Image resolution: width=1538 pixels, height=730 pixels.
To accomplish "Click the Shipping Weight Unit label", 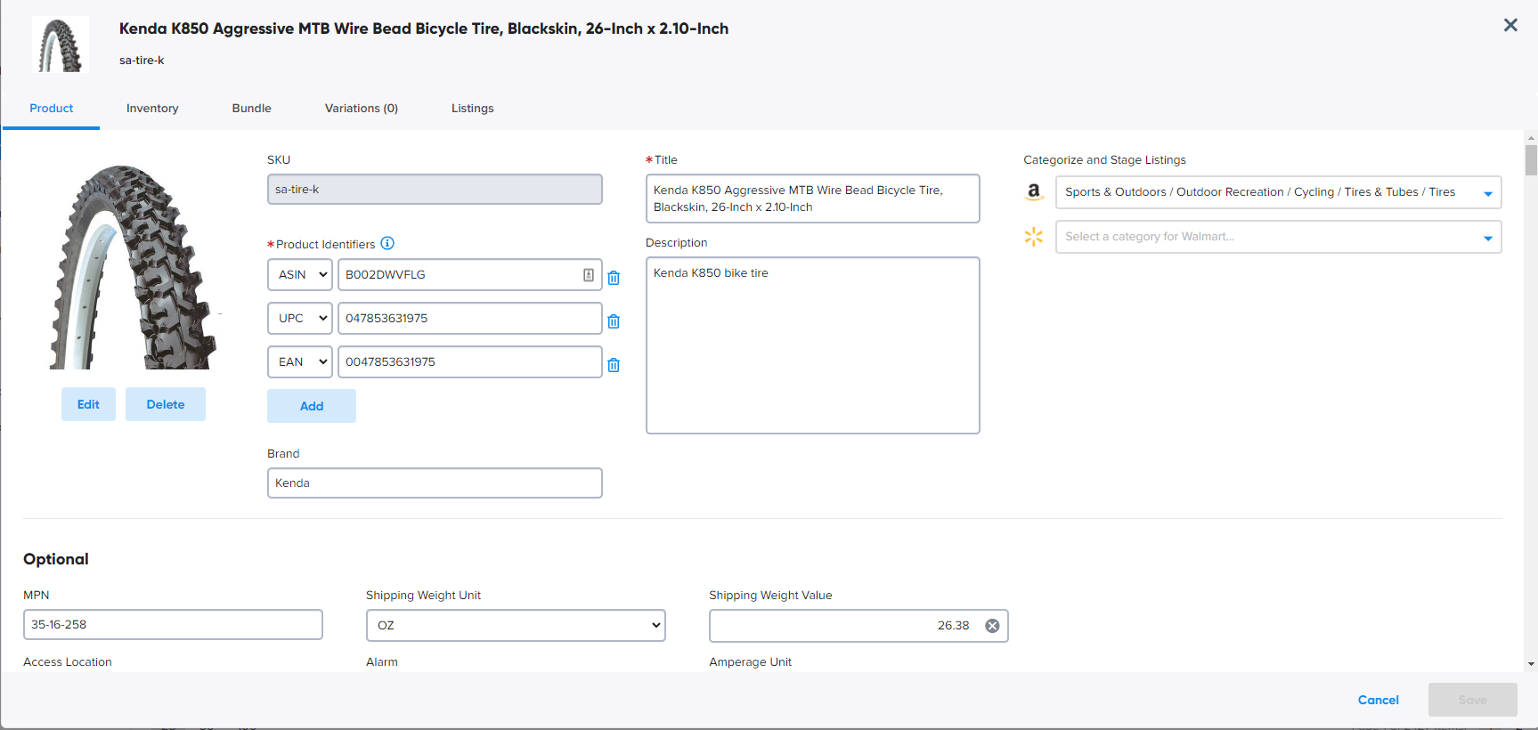I will [x=423, y=596].
